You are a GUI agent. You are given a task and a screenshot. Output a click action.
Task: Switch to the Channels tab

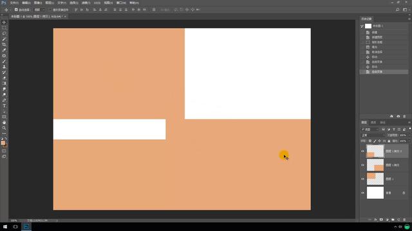click(373, 123)
